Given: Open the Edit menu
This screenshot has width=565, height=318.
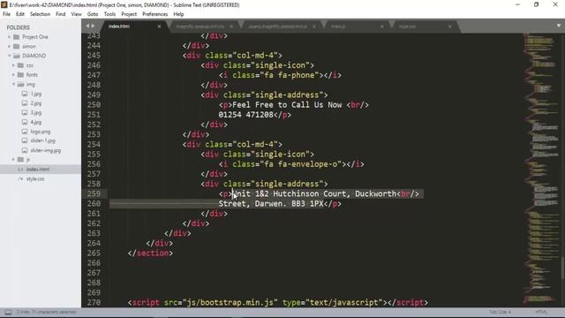Looking at the screenshot, I should coord(20,14).
